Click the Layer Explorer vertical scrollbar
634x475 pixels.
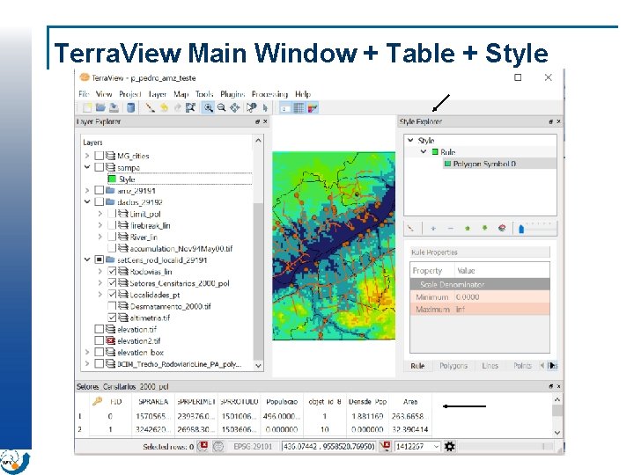[258, 252]
